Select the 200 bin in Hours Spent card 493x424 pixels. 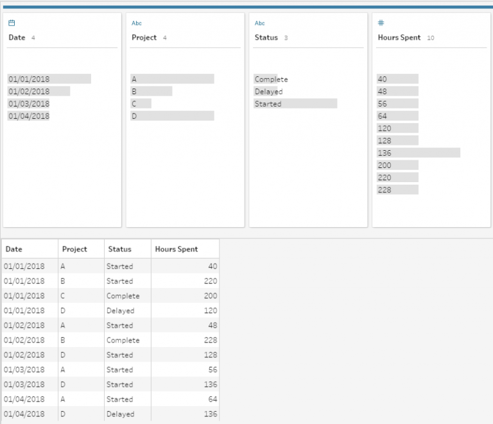[397, 165]
